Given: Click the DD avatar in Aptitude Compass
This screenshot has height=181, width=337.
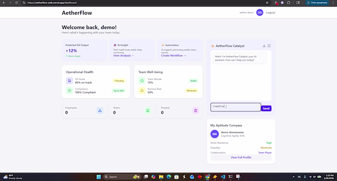Looking at the screenshot, I should (x=214, y=134).
